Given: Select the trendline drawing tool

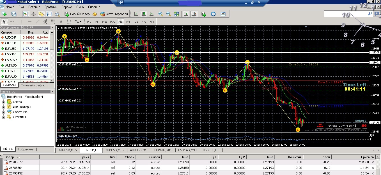Looking at the screenshot, I should point(37,22).
